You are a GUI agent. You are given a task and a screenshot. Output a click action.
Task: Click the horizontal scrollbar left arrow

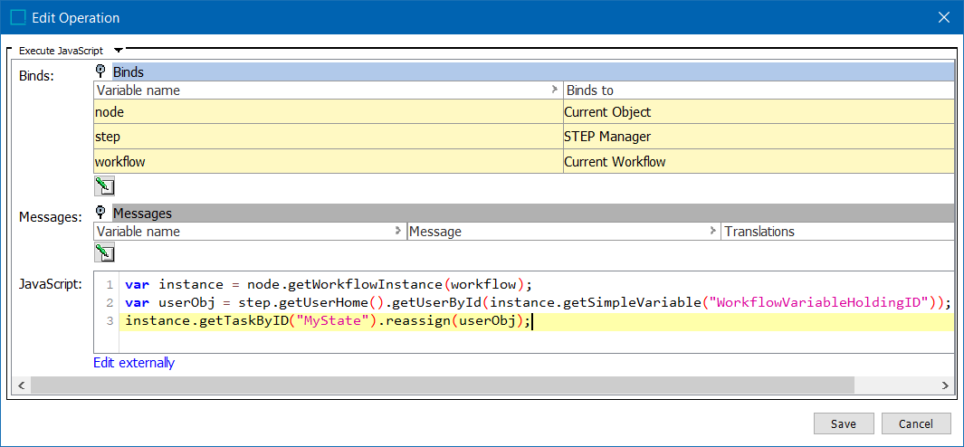[x=20, y=385]
